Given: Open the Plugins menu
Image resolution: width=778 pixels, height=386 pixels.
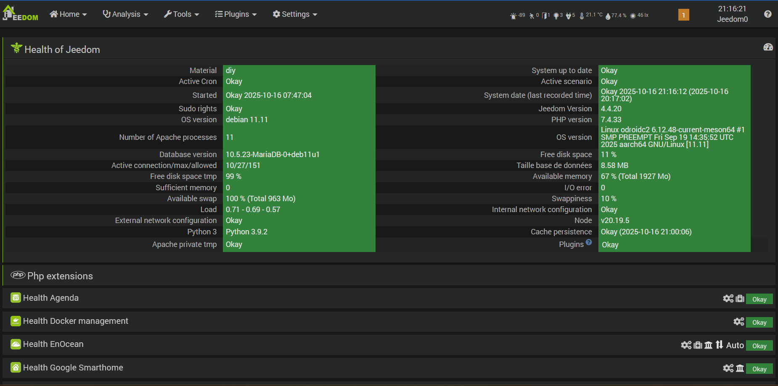Looking at the screenshot, I should coord(236,14).
